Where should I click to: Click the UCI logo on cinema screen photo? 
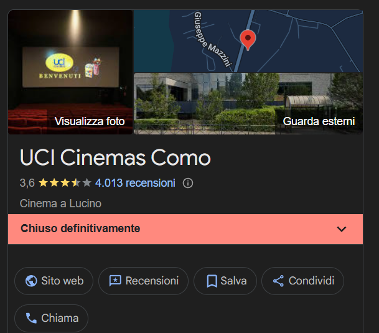point(59,62)
